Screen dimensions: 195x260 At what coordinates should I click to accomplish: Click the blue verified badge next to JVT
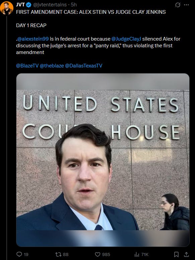28,5
